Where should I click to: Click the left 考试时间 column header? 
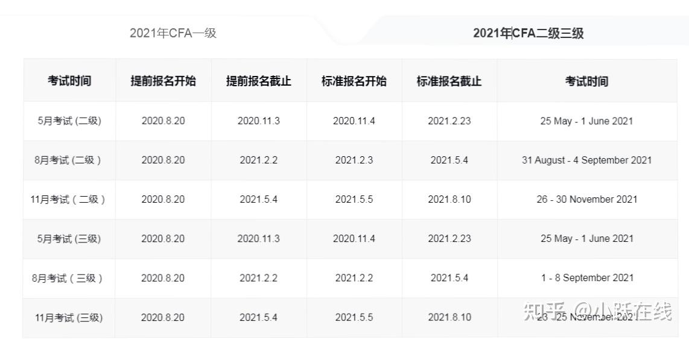pyautogui.click(x=69, y=81)
